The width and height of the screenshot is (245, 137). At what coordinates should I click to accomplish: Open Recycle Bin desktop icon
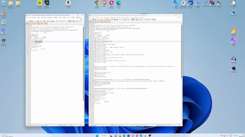coord(3,3)
